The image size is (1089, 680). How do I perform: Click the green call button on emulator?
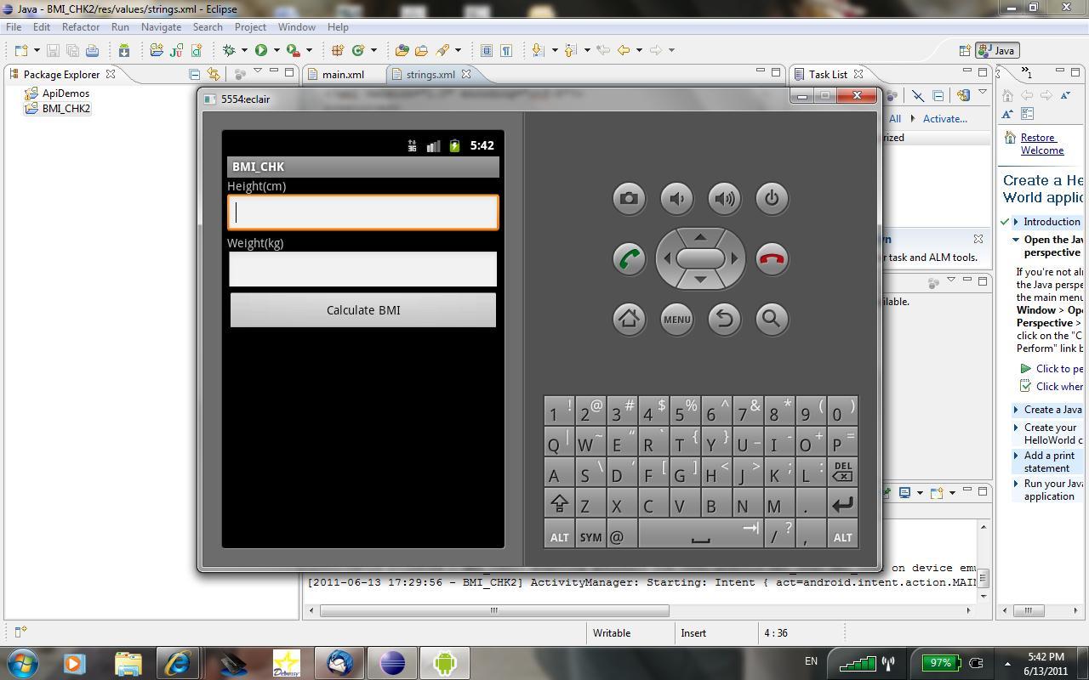[x=629, y=259]
